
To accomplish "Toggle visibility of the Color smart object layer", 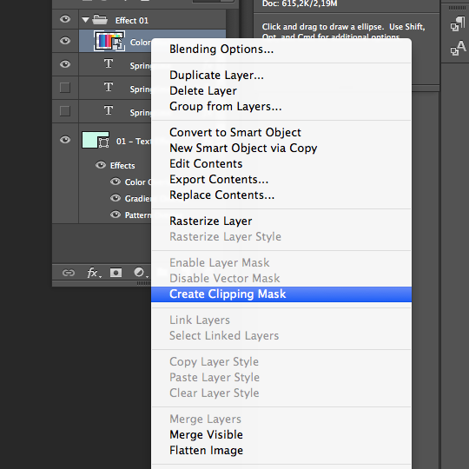I will (65, 41).
